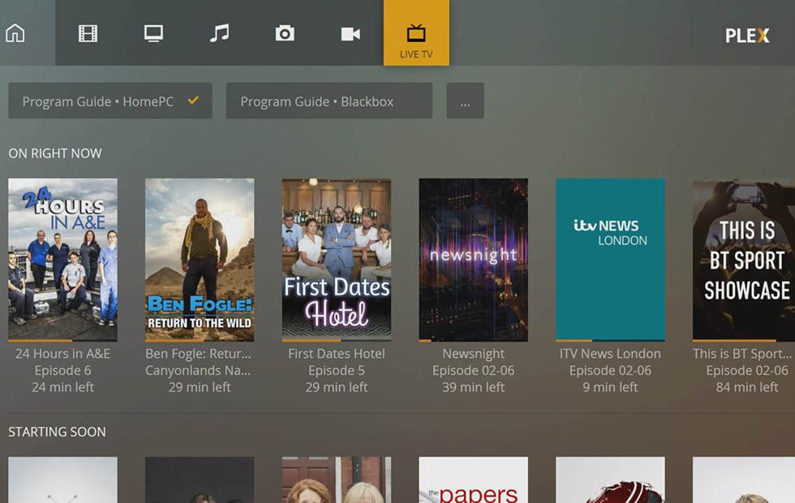Open the TV Shows monitor icon
The height and width of the screenshot is (503, 795).
pyautogui.click(x=153, y=33)
